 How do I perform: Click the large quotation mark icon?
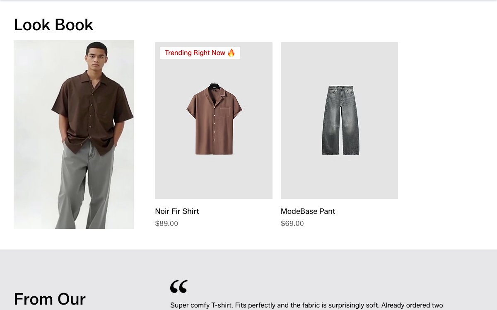pyautogui.click(x=179, y=286)
